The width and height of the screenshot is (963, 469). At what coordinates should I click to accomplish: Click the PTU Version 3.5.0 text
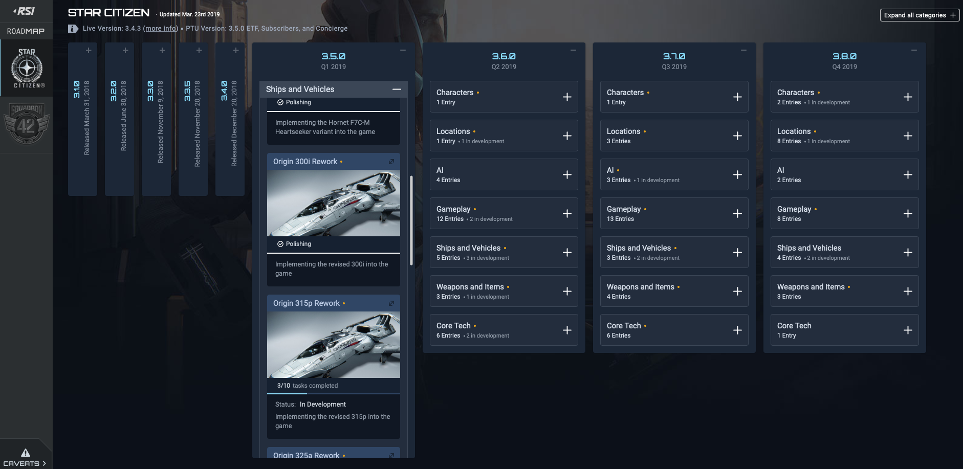coord(267,29)
